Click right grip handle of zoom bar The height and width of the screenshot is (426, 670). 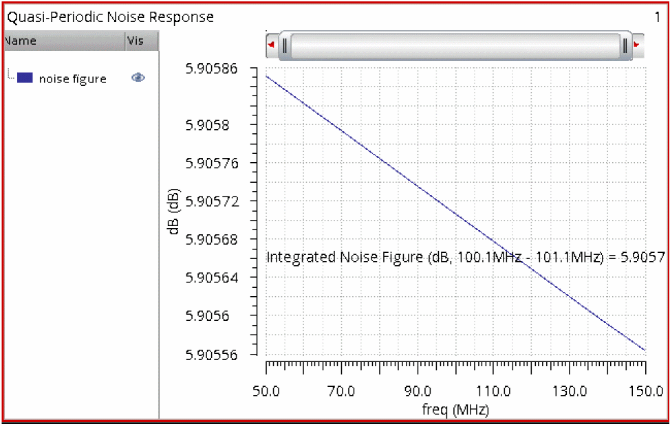click(x=625, y=45)
